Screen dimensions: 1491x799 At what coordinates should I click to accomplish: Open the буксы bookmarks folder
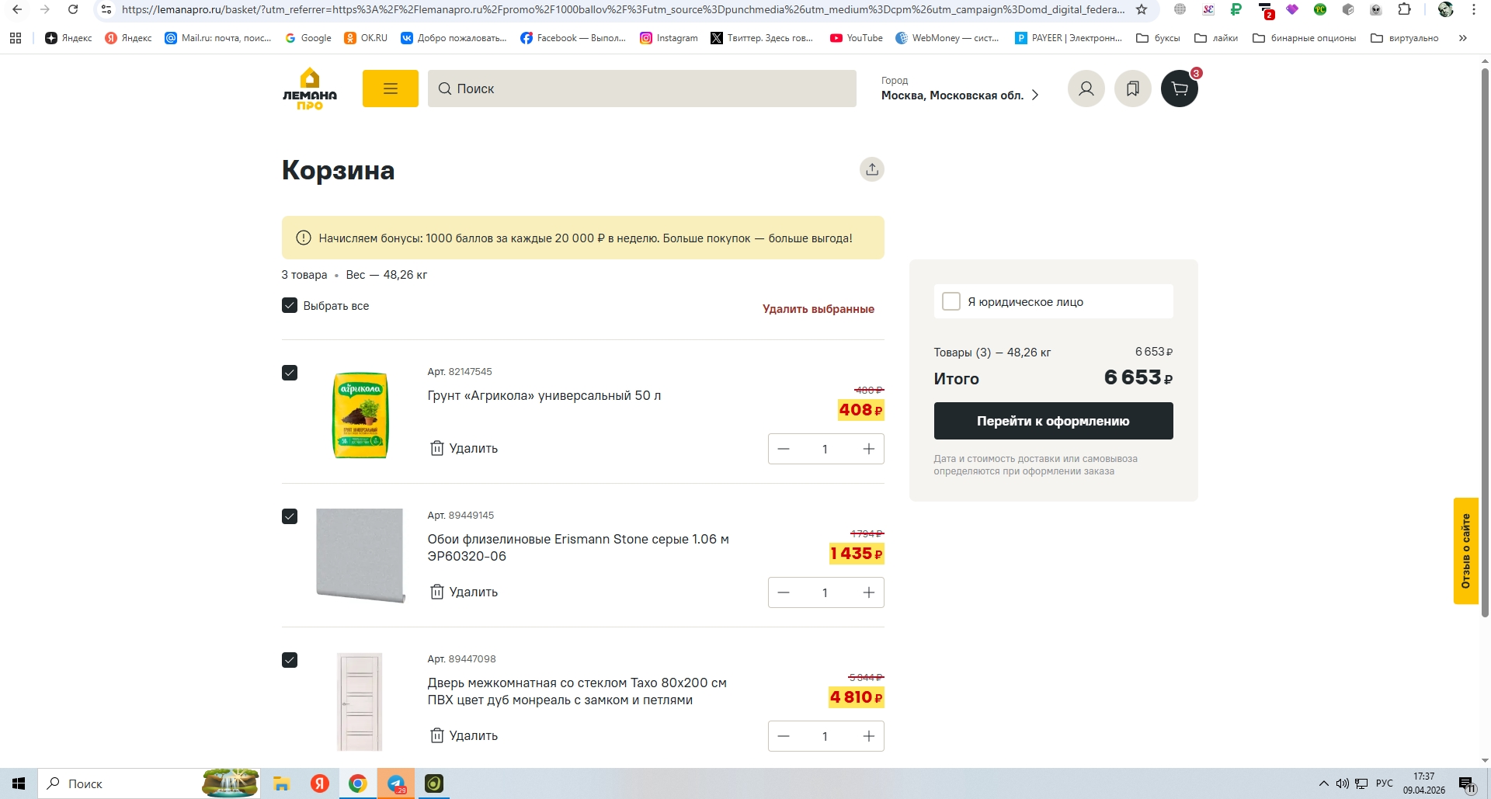pyautogui.click(x=1158, y=38)
